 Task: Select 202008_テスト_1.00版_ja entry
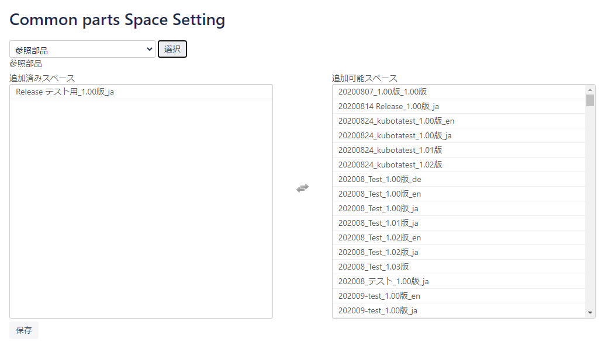coord(383,281)
